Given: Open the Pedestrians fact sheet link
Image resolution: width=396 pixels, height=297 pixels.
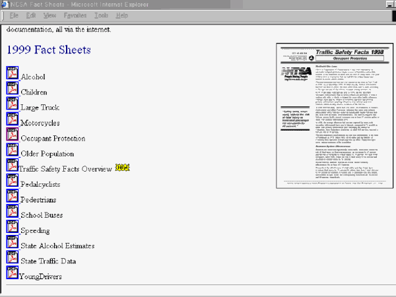Looking at the screenshot, I should [38, 200].
